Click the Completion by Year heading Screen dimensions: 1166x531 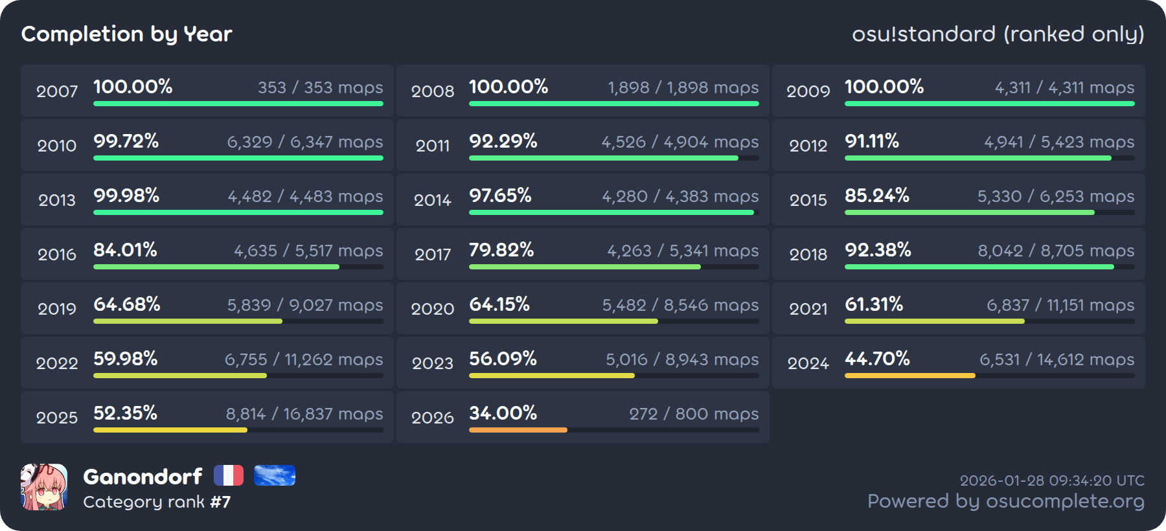coord(127,34)
